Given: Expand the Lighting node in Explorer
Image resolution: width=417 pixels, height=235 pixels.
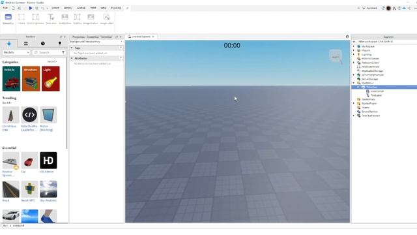Looking at the screenshot, I should click(x=354, y=54).
